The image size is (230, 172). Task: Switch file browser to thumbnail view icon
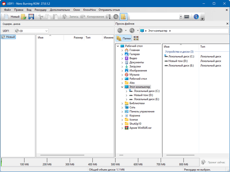(x=136, y=38)
